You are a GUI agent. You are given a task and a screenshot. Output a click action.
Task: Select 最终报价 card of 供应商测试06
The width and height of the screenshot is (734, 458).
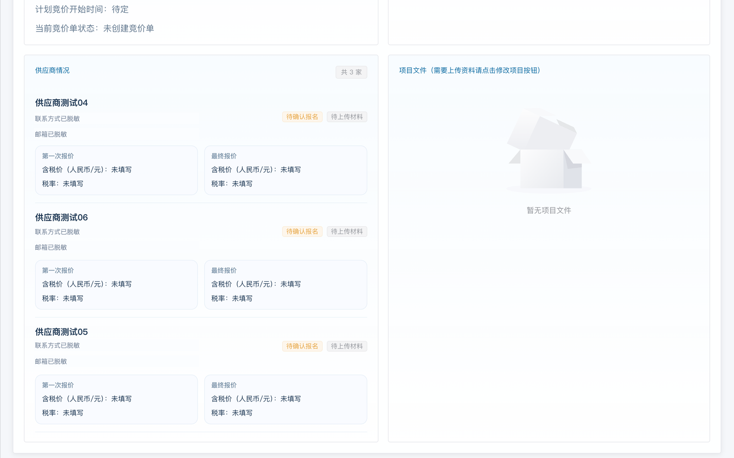tap(285, 284)
